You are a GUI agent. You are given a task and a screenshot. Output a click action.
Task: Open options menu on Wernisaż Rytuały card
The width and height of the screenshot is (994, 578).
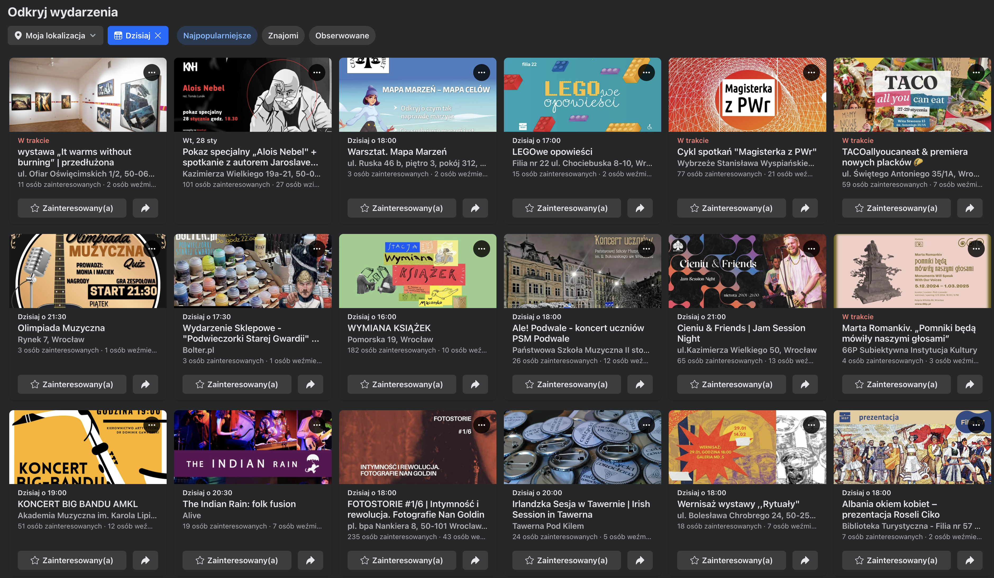(811, 425)
